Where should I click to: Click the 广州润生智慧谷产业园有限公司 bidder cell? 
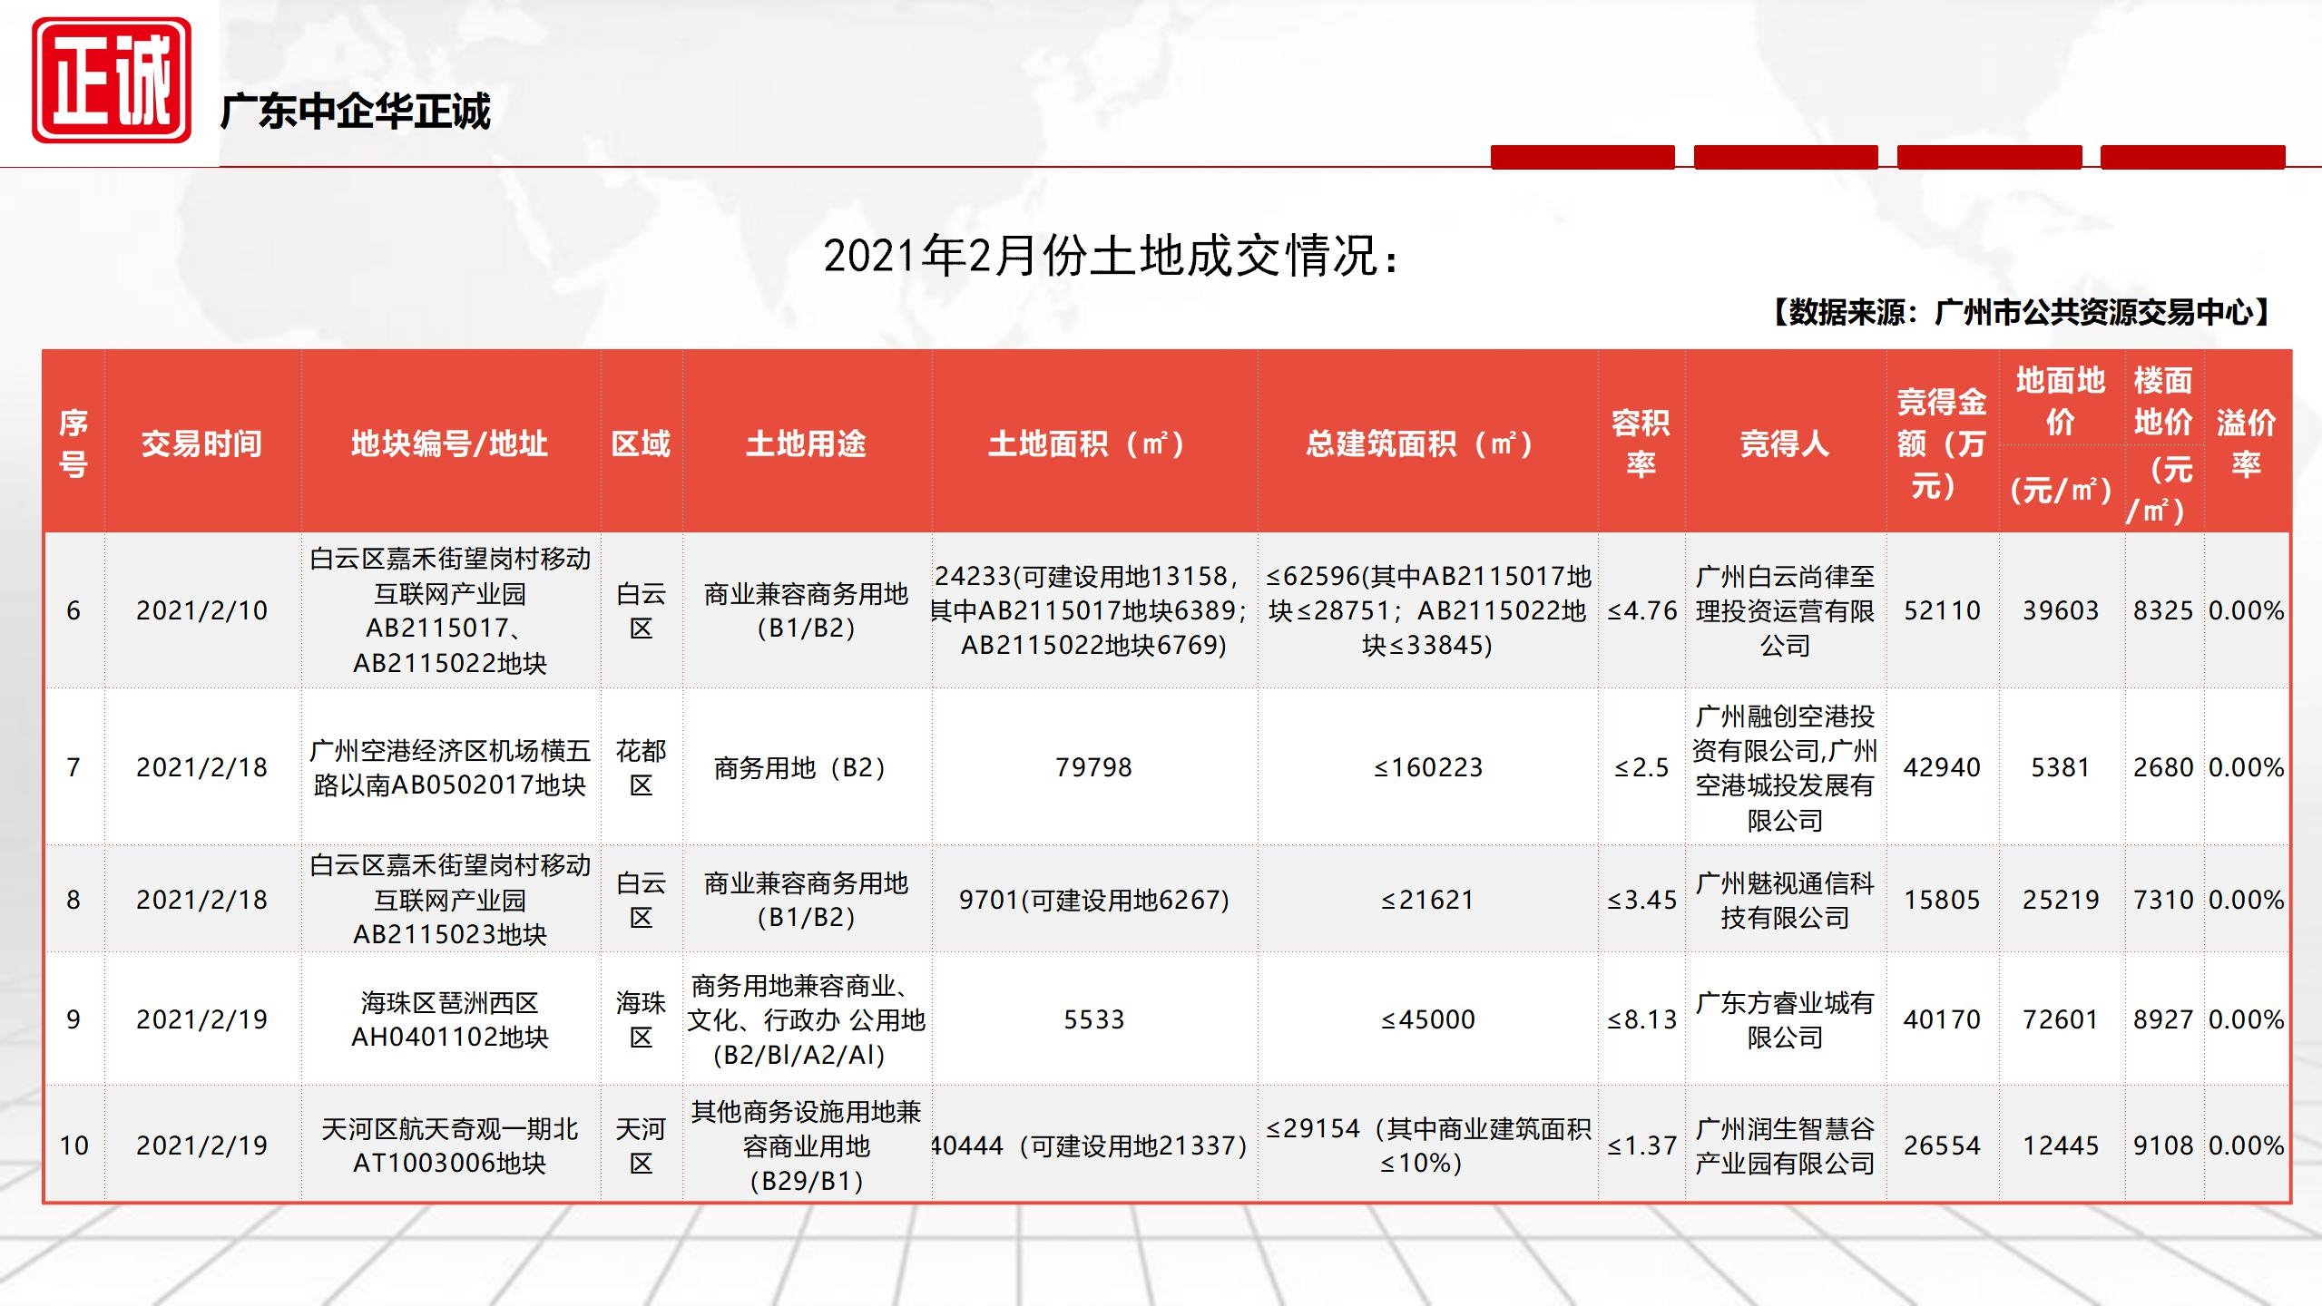click(1784, 1145)
